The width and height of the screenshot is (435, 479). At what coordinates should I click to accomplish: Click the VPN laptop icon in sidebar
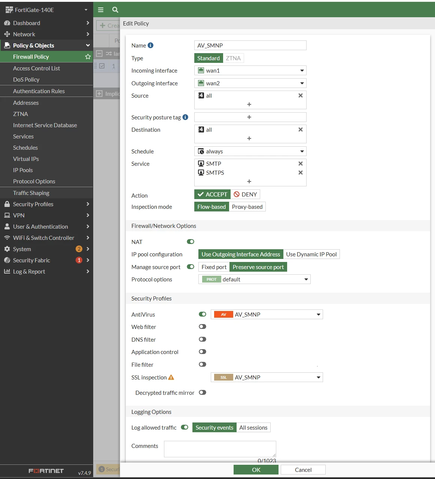[x=7, y=215]
